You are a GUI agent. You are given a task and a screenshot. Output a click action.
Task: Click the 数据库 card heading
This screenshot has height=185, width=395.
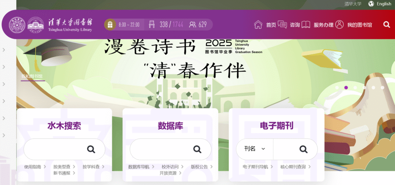coord(170,126)
